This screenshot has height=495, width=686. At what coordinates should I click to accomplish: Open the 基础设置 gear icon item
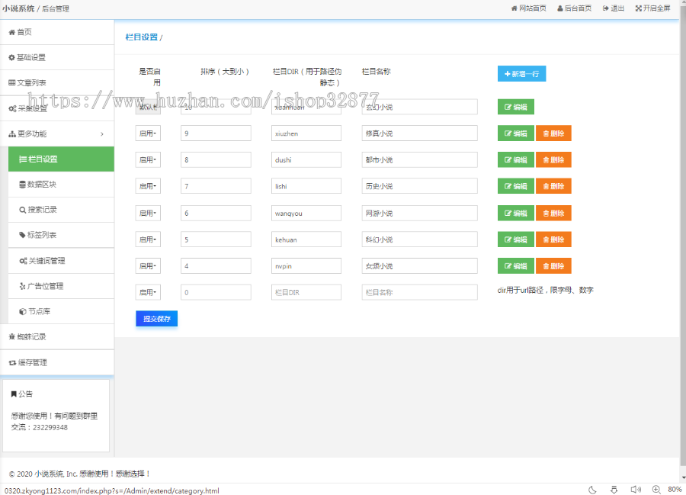(11, 57)
